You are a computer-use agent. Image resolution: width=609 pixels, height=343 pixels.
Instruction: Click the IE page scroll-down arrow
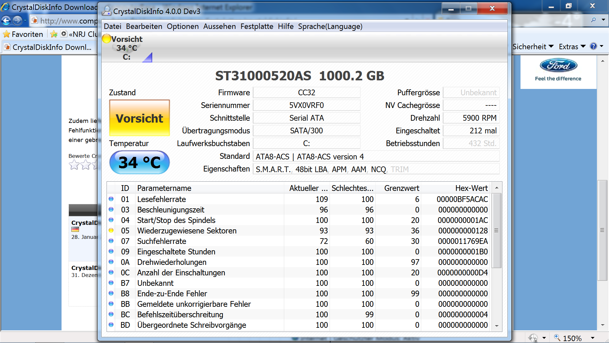click(x=603, y=325)
